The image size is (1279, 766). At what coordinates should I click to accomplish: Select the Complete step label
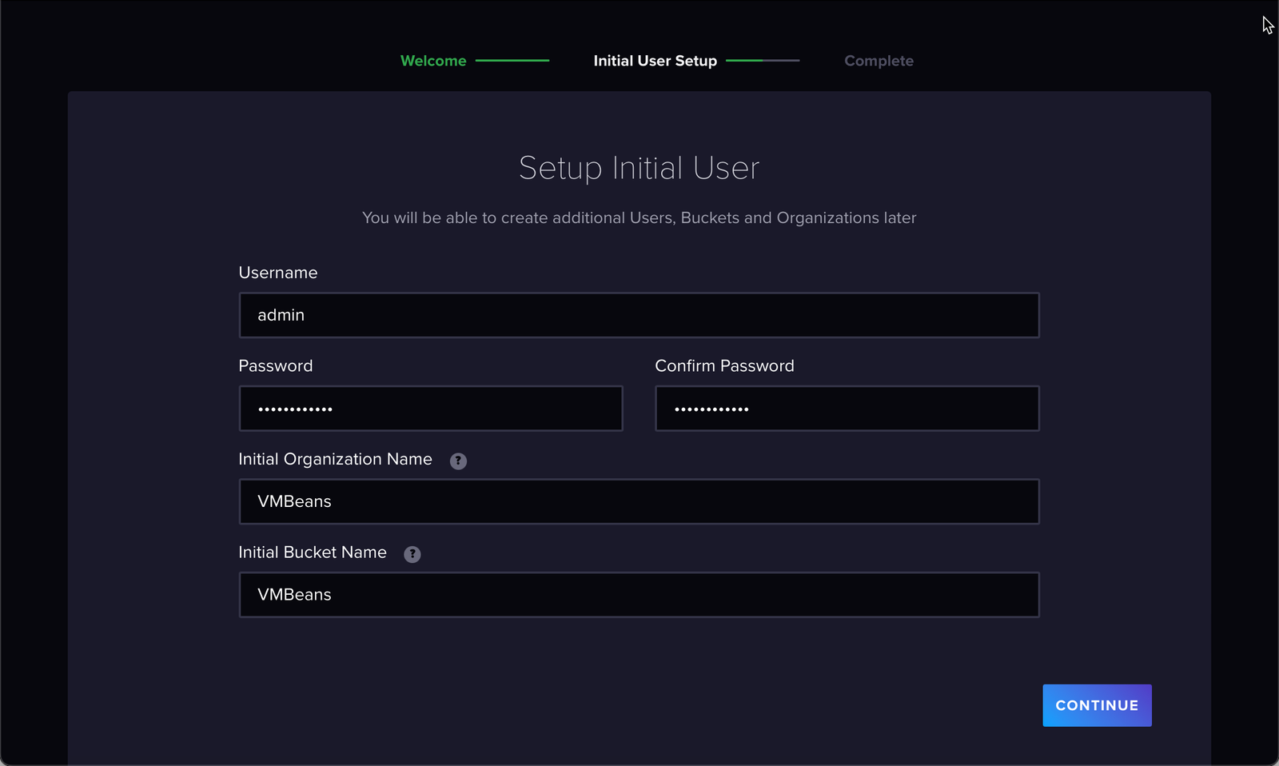[879, 61]
